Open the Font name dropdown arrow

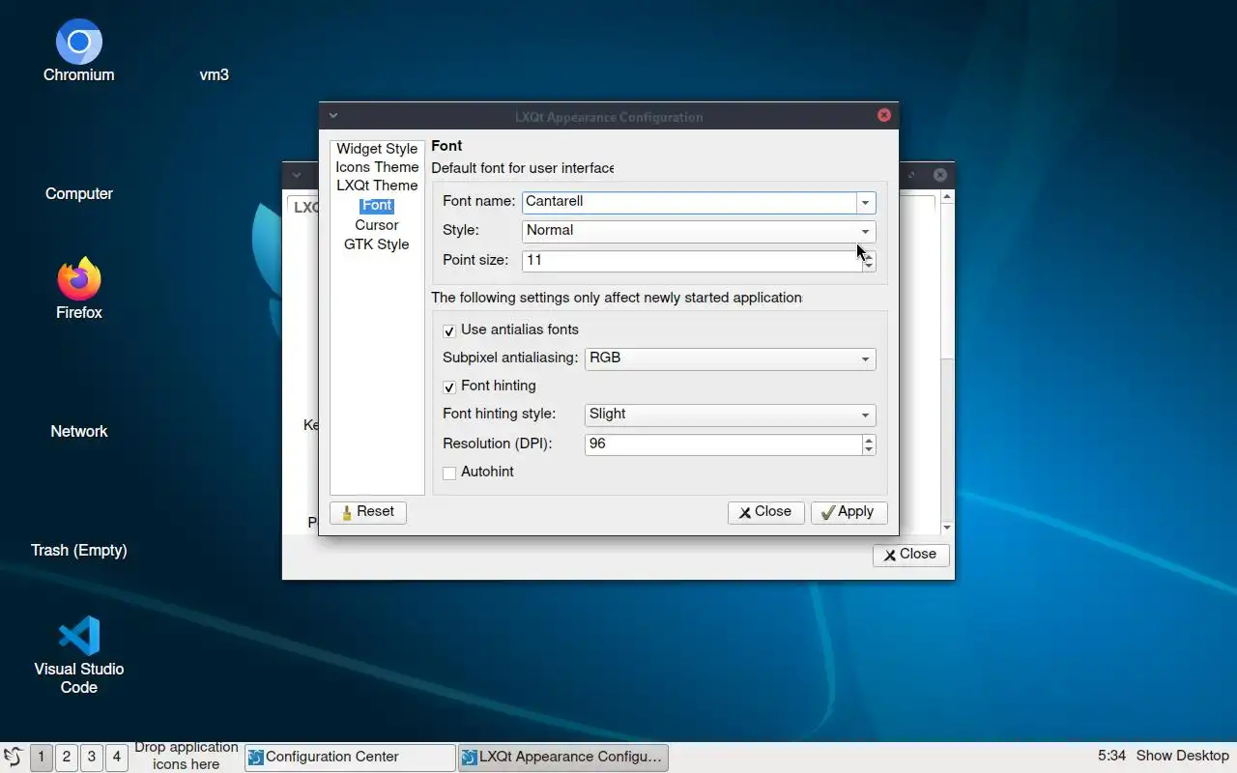point(866,202)
